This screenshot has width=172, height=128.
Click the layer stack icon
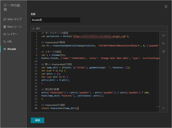[x=5, y=34]
